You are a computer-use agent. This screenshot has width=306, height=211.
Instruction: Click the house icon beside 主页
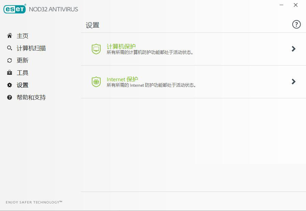click(10, 36)
